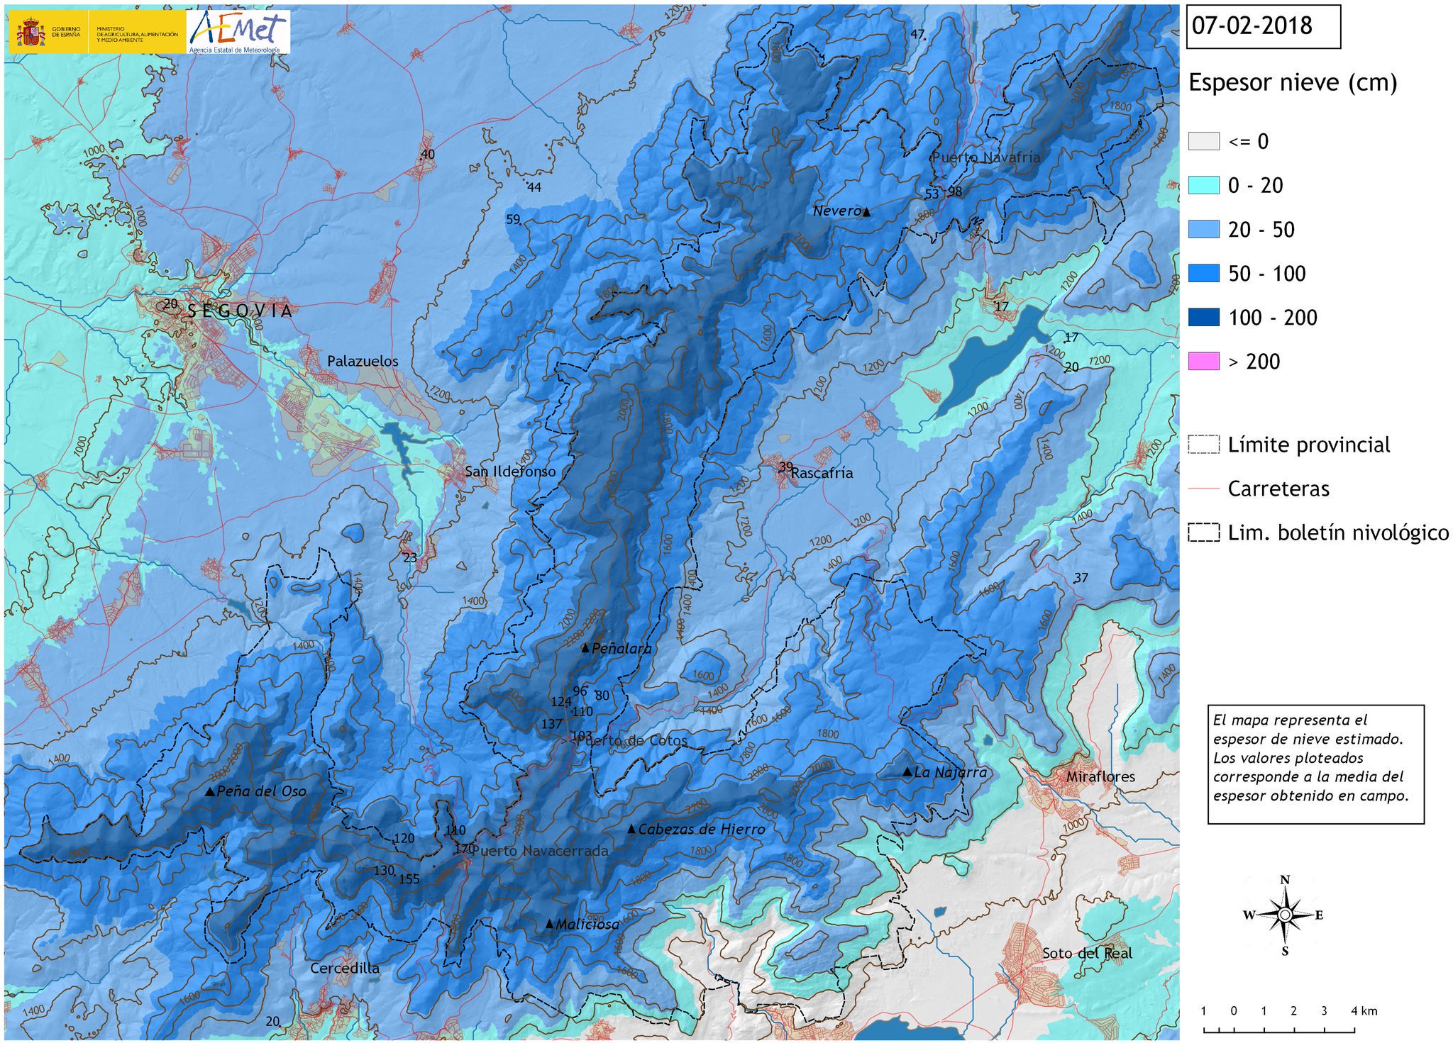Click the blue '50 - 100' legend swatch

coord(1204,273)
